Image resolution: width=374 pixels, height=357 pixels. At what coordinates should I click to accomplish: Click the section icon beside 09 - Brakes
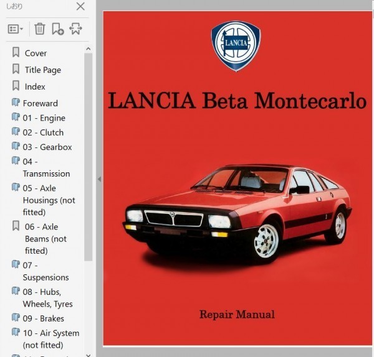(16, 317)
